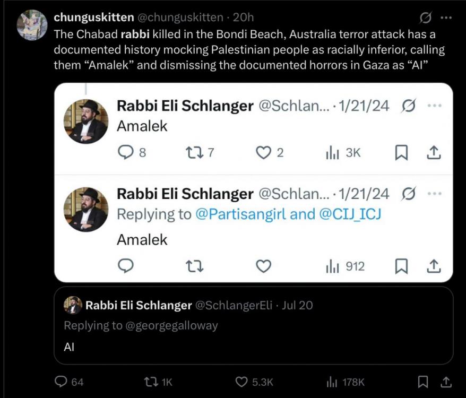The width and height of the screenshot is (466, 398).
Task: Open chunguskitten's profile avatar
Action: [32, 25]
